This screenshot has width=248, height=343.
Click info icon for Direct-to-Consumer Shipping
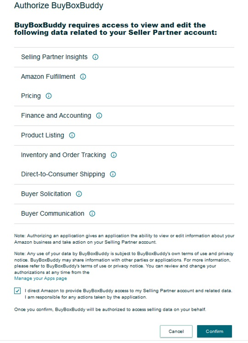click(113, 174)
